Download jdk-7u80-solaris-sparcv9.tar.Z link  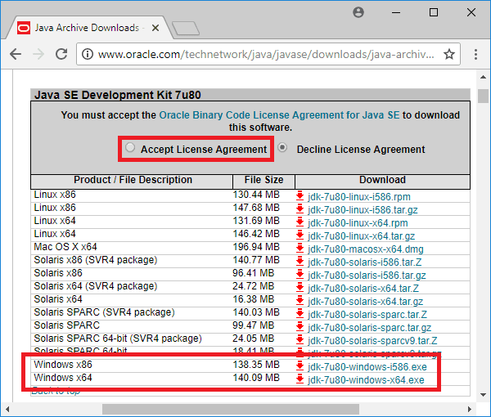click(372, 341)
